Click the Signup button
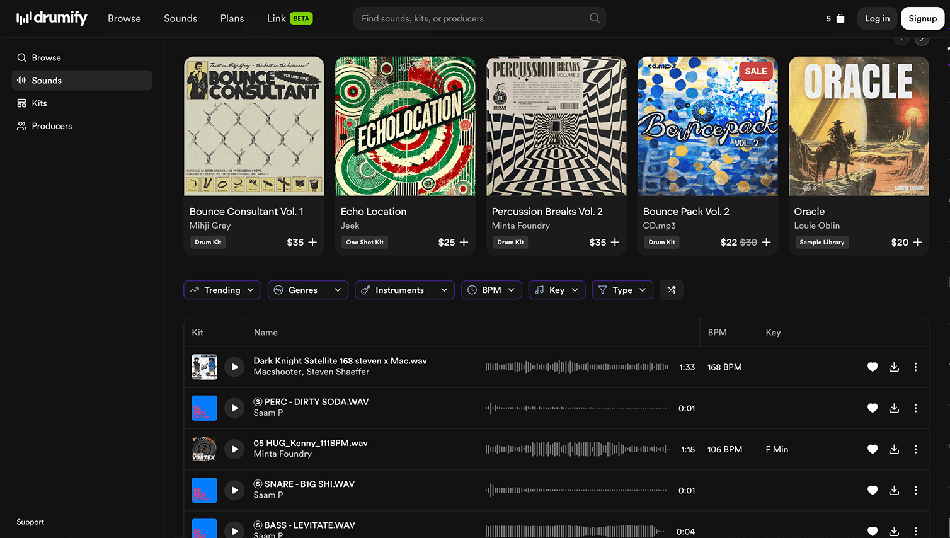Viewport: 950px width, 538px height. pos(922,19)
